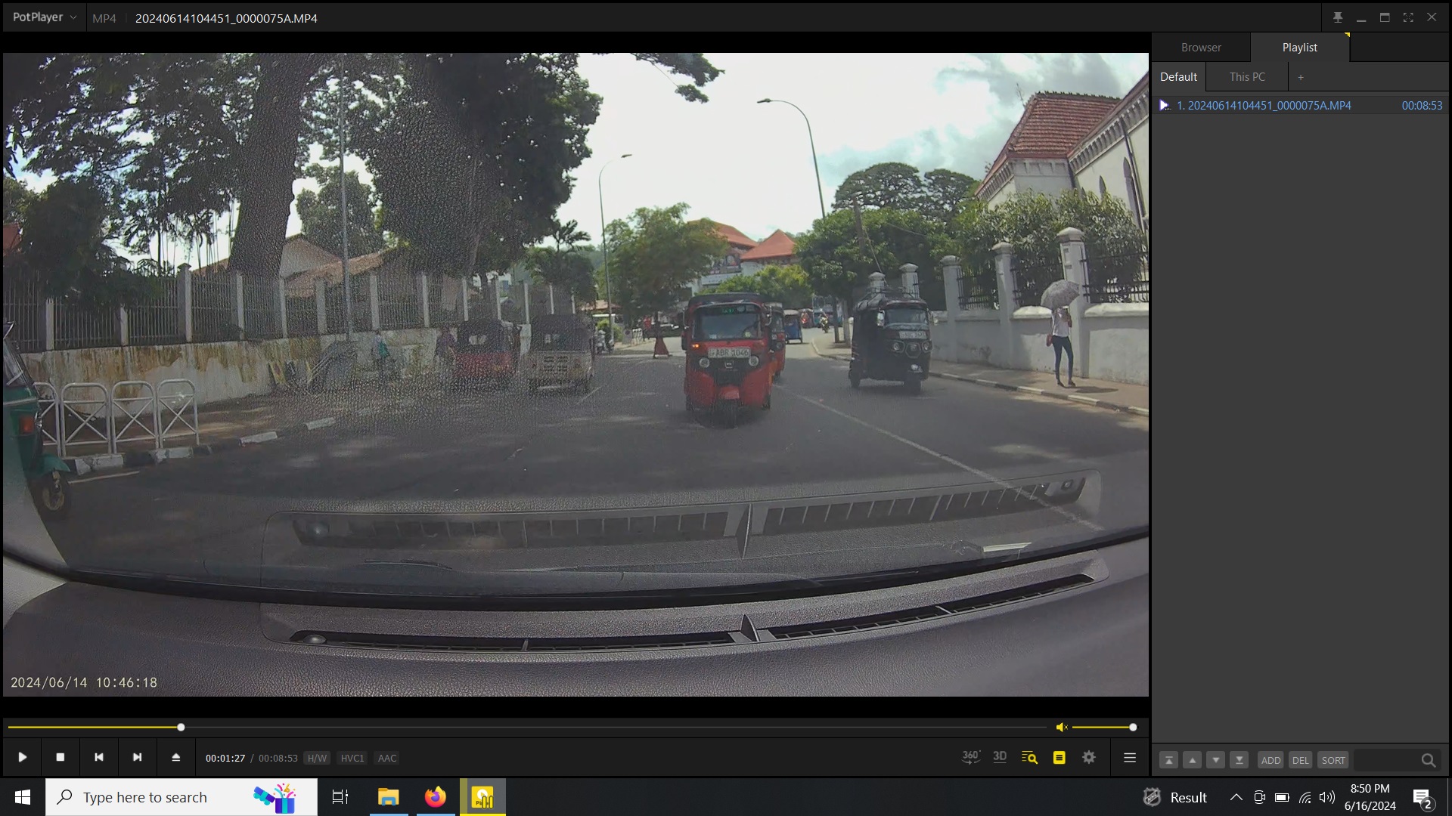Toggle fullscreen mode icon in title bar
1452x816 pixels.
tap(1408, 17)
